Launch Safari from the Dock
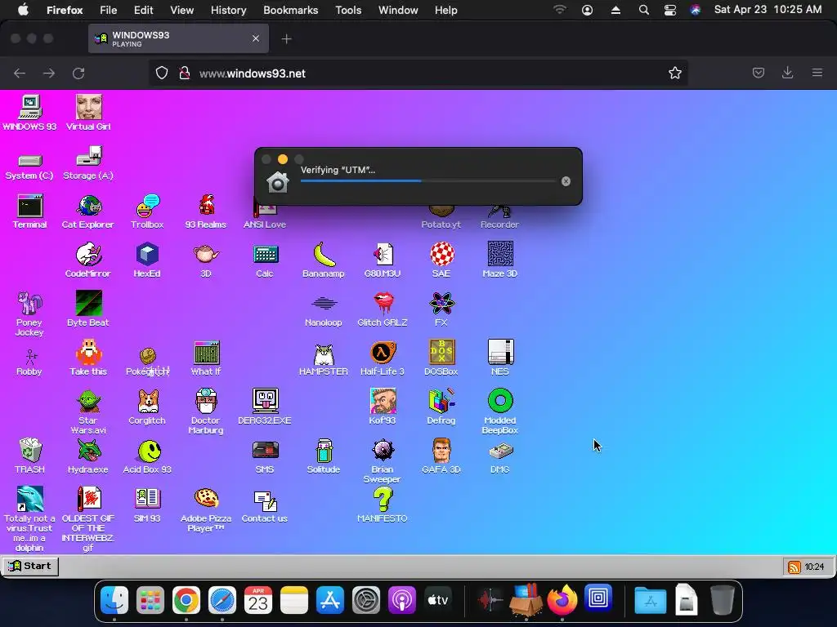The width and height of the screenshot is (837, 627). pyautogui.click(x=222, y=600)
